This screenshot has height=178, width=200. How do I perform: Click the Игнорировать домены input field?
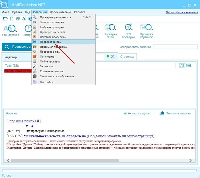pos(175,47)
